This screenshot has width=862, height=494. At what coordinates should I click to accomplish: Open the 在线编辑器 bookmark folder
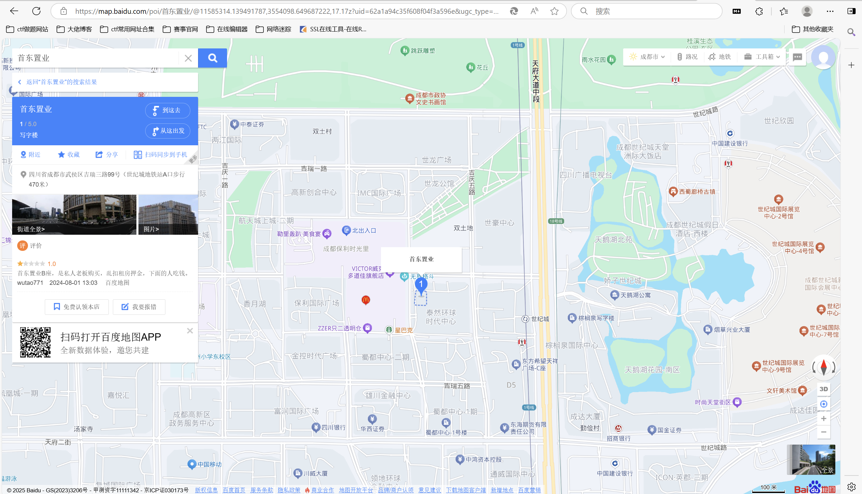click(x=227, y=29)
